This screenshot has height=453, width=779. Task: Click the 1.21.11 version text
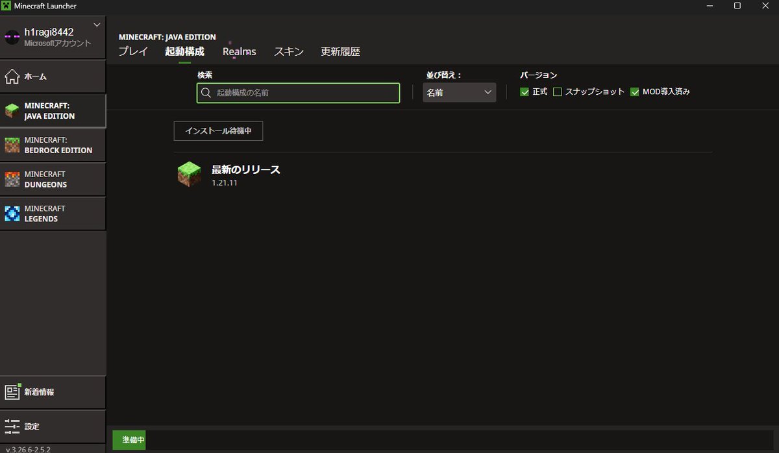click(225, 183)
